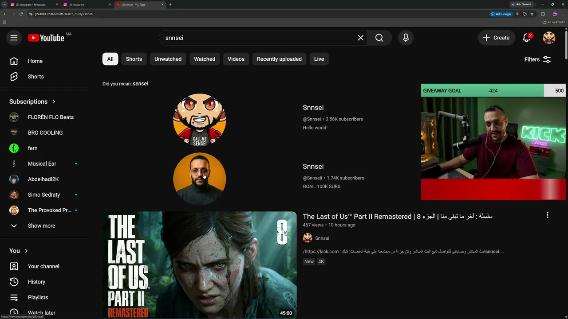Open the bookmarks bar apps grid
The width and height of the screenshot is (568, 319).
click(x=4, y=22)
